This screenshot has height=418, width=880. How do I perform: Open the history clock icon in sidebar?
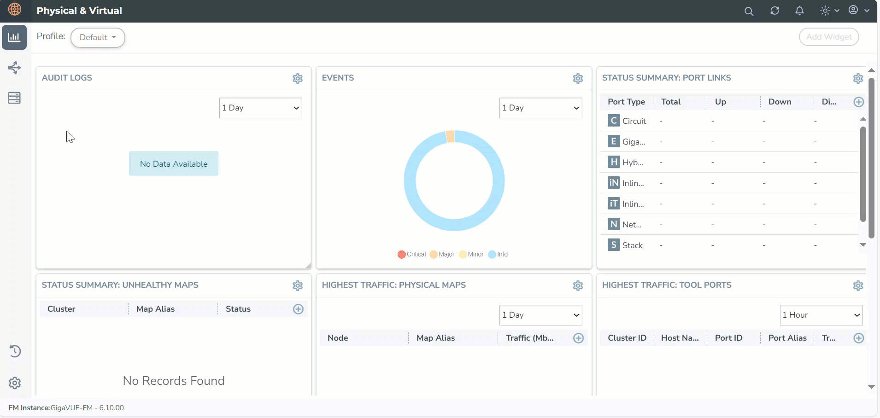(x=15, y=351)
